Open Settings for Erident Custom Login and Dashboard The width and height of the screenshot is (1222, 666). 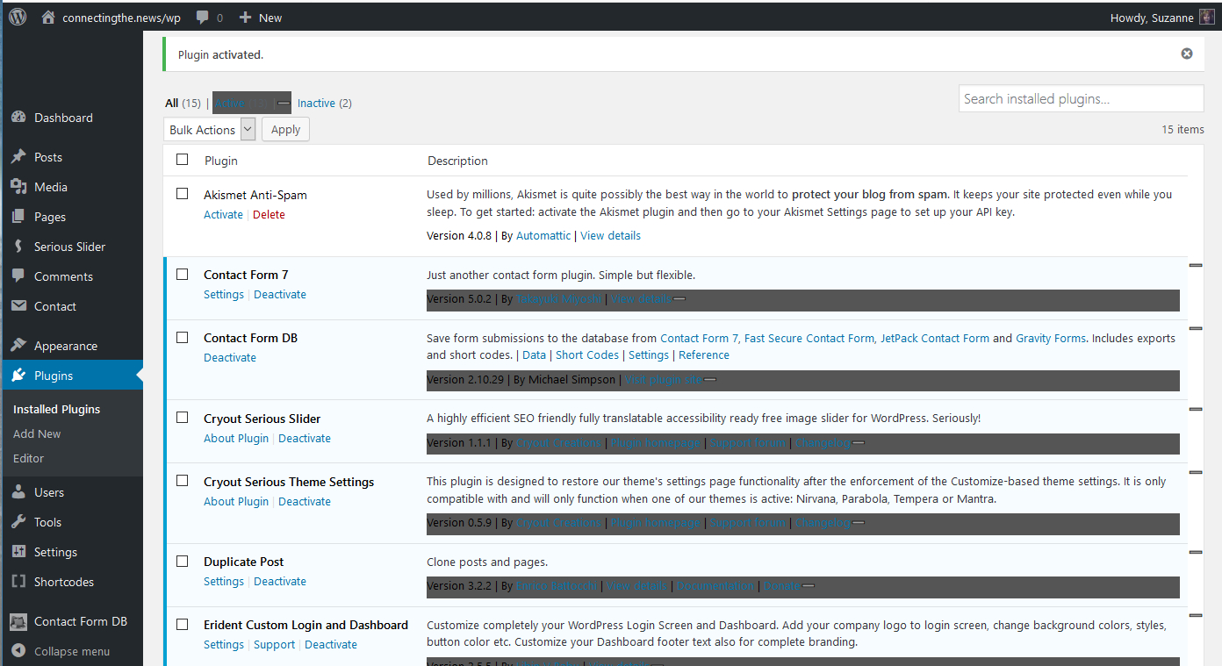coord(224,644)
